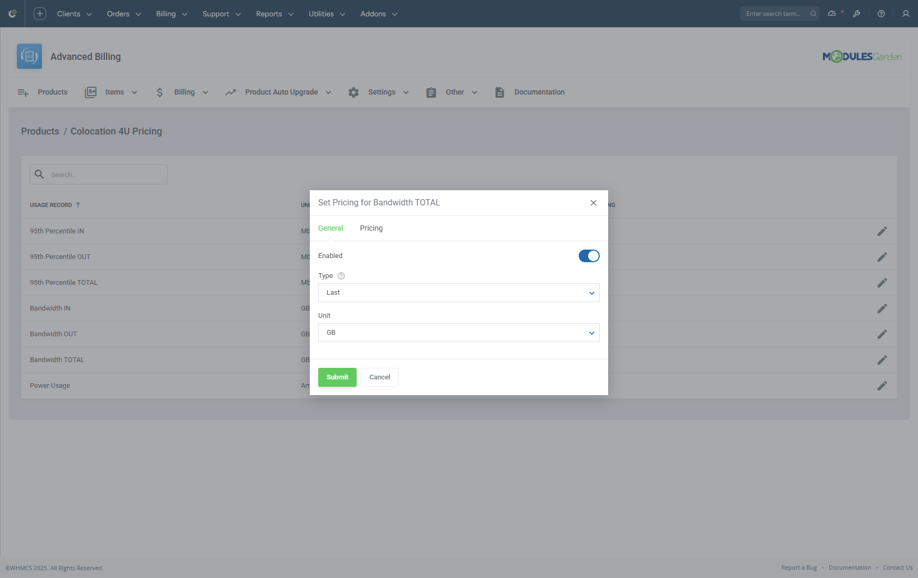Expand the Settings module menu

379,92
